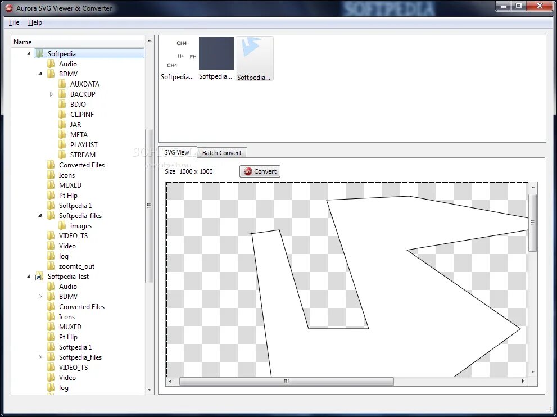The image size is (557, 417).
Task: Select the Icons folder under Softpedia
Action: (67, 175)
